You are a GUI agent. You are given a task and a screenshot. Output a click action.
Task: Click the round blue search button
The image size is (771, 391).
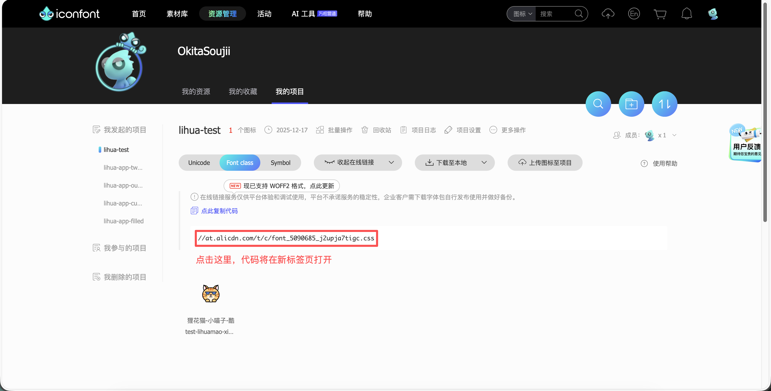[x=598, y=104]
